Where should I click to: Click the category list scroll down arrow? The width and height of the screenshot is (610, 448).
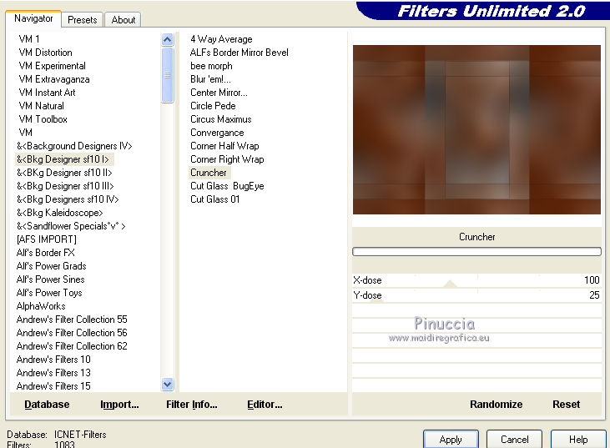(x=167, y=385)
